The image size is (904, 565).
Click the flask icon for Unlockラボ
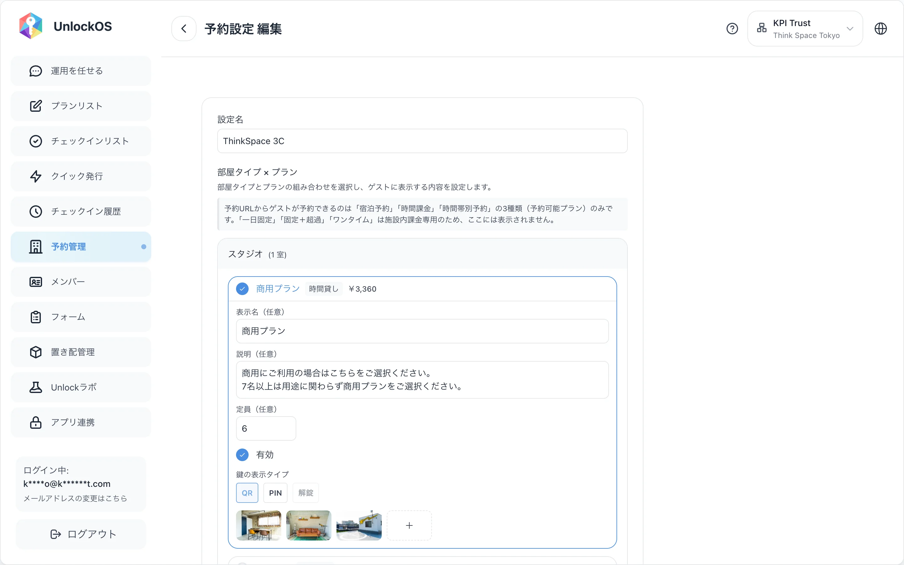click(35, 387)
